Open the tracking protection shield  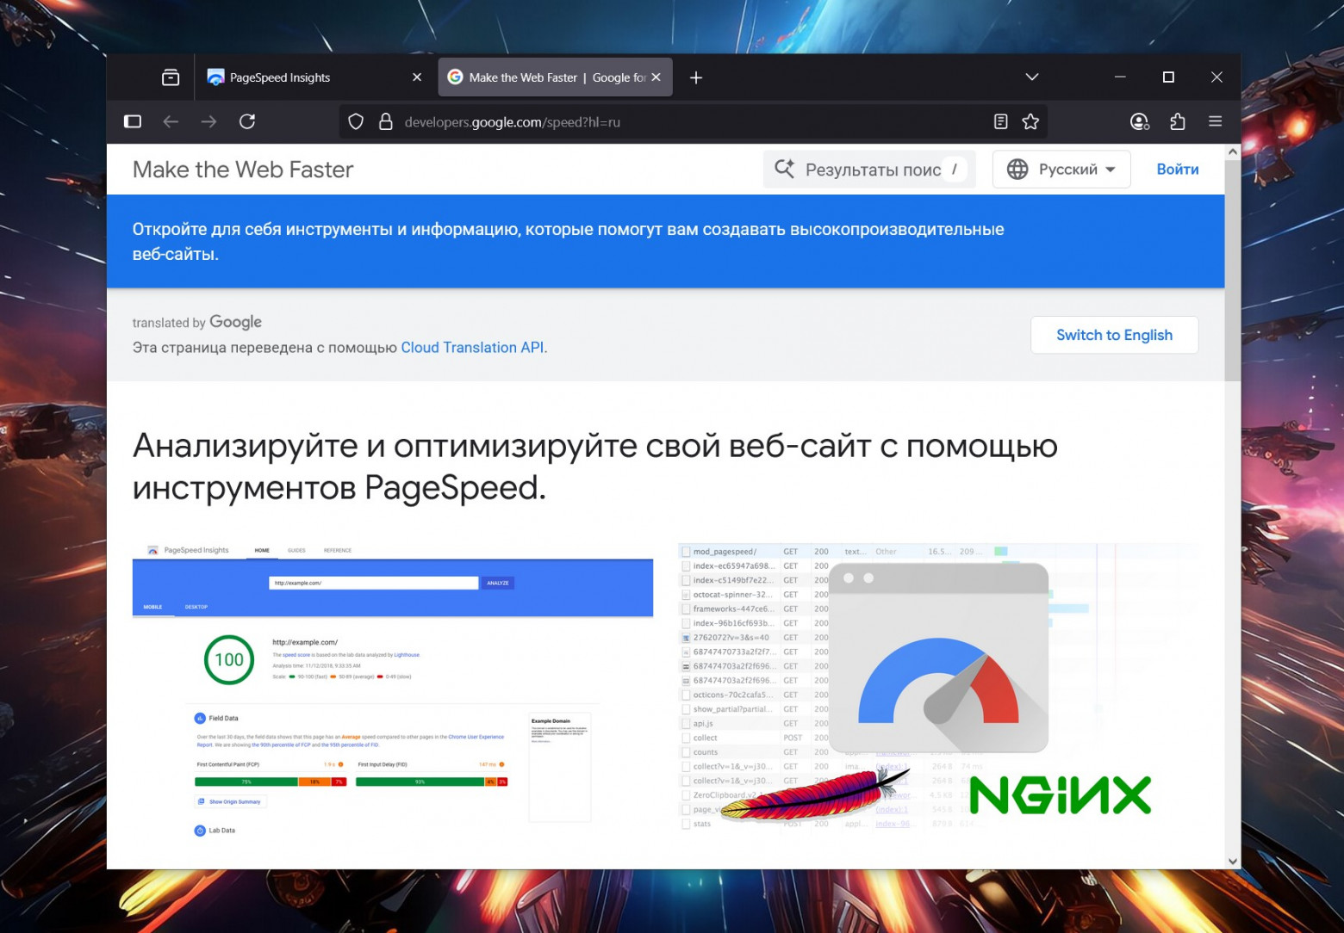click(355, 121)
